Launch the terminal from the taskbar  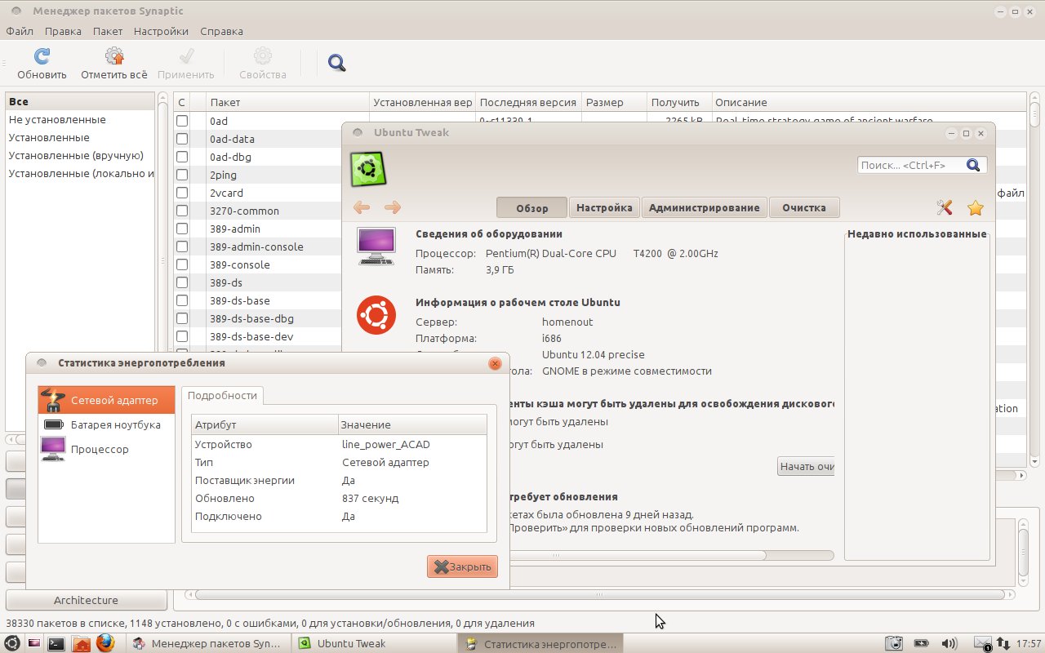pos(56,643)
